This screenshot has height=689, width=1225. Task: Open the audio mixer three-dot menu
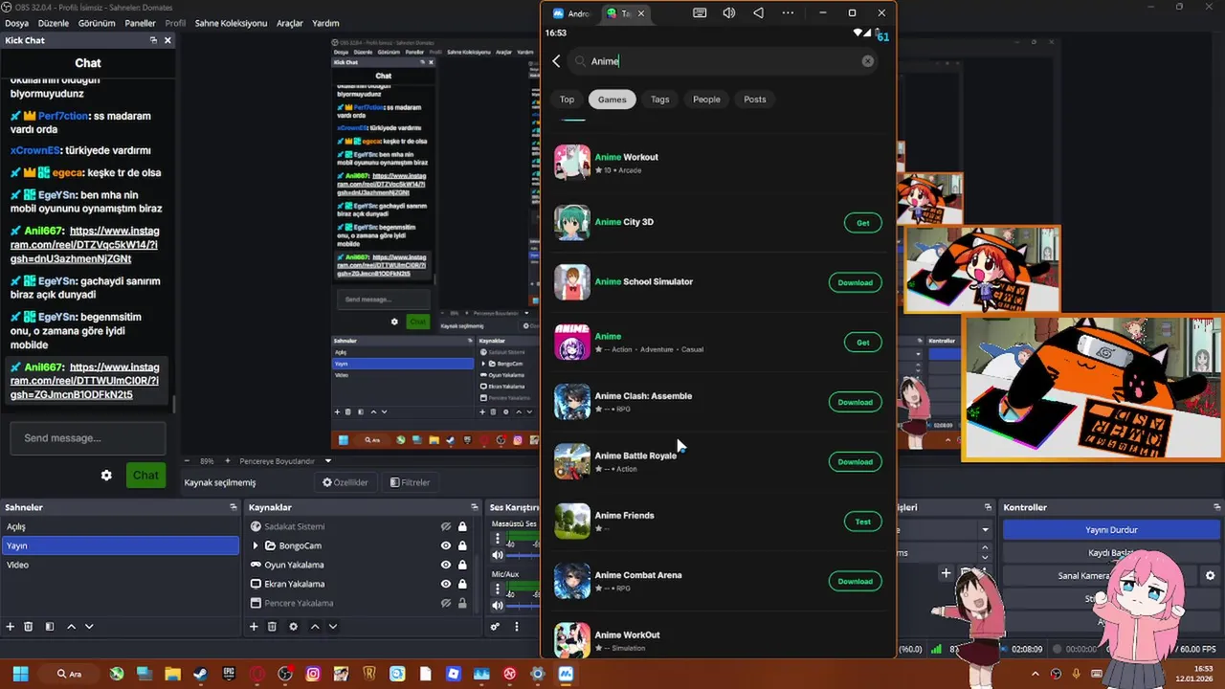tap(516, 627)
